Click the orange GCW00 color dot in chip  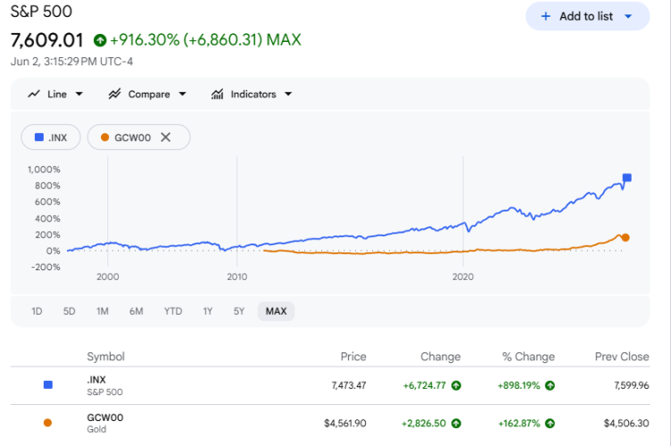[105, 137]
